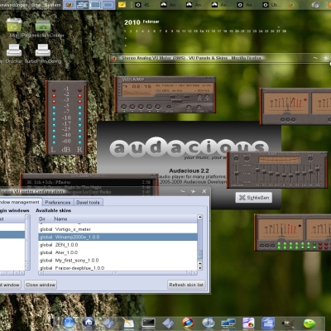Open the Persönlicher Ordner desktop icon

coord(43,27)
